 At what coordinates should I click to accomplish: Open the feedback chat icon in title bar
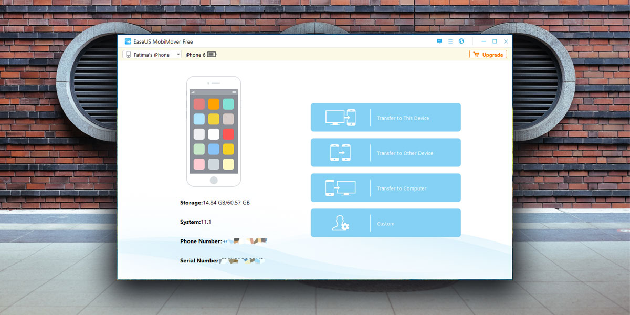pyautogui.click(x=439, y=41)
